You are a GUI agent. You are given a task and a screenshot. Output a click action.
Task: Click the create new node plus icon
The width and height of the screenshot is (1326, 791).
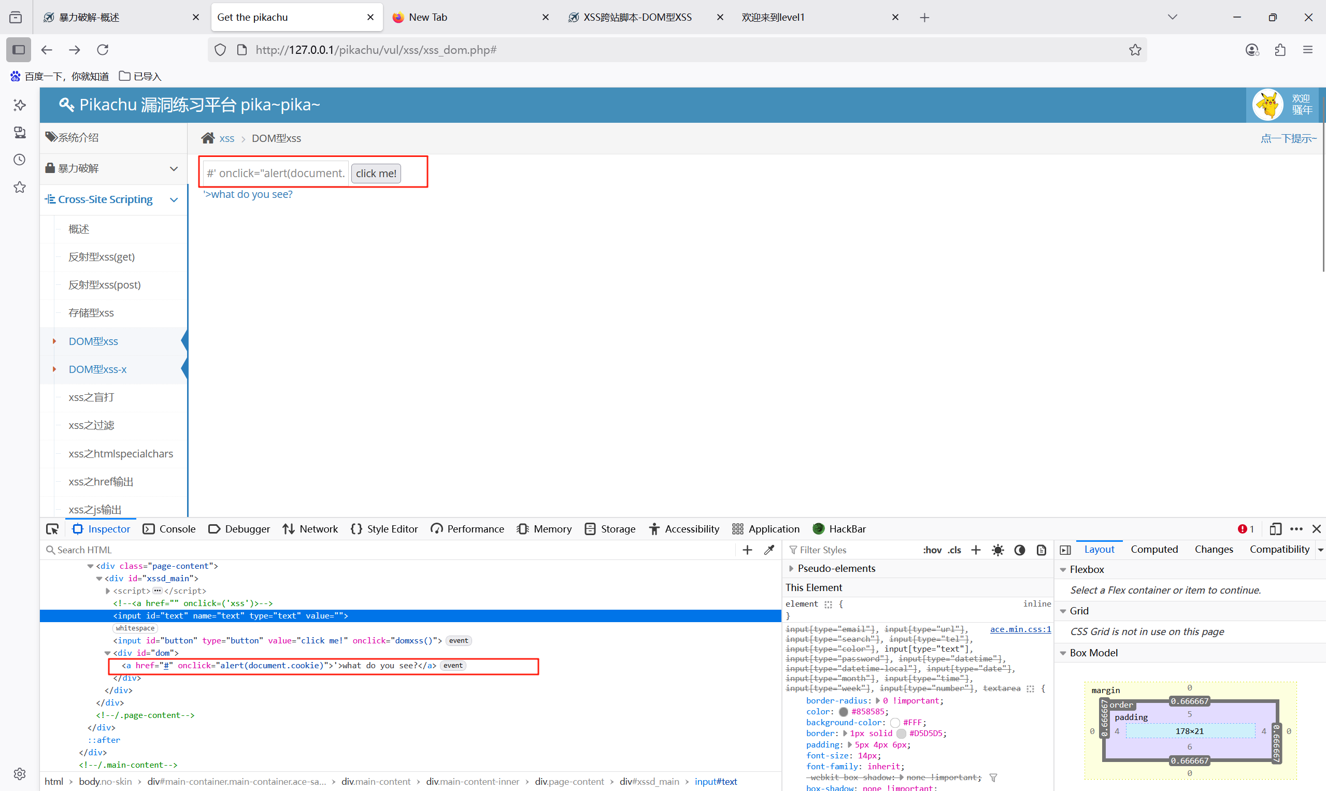coord(747,550)
